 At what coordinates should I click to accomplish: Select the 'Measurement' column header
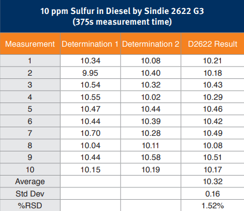coord(30,44)
